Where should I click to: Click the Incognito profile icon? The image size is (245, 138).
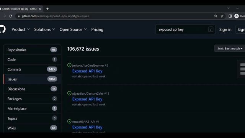pos(237,16)
